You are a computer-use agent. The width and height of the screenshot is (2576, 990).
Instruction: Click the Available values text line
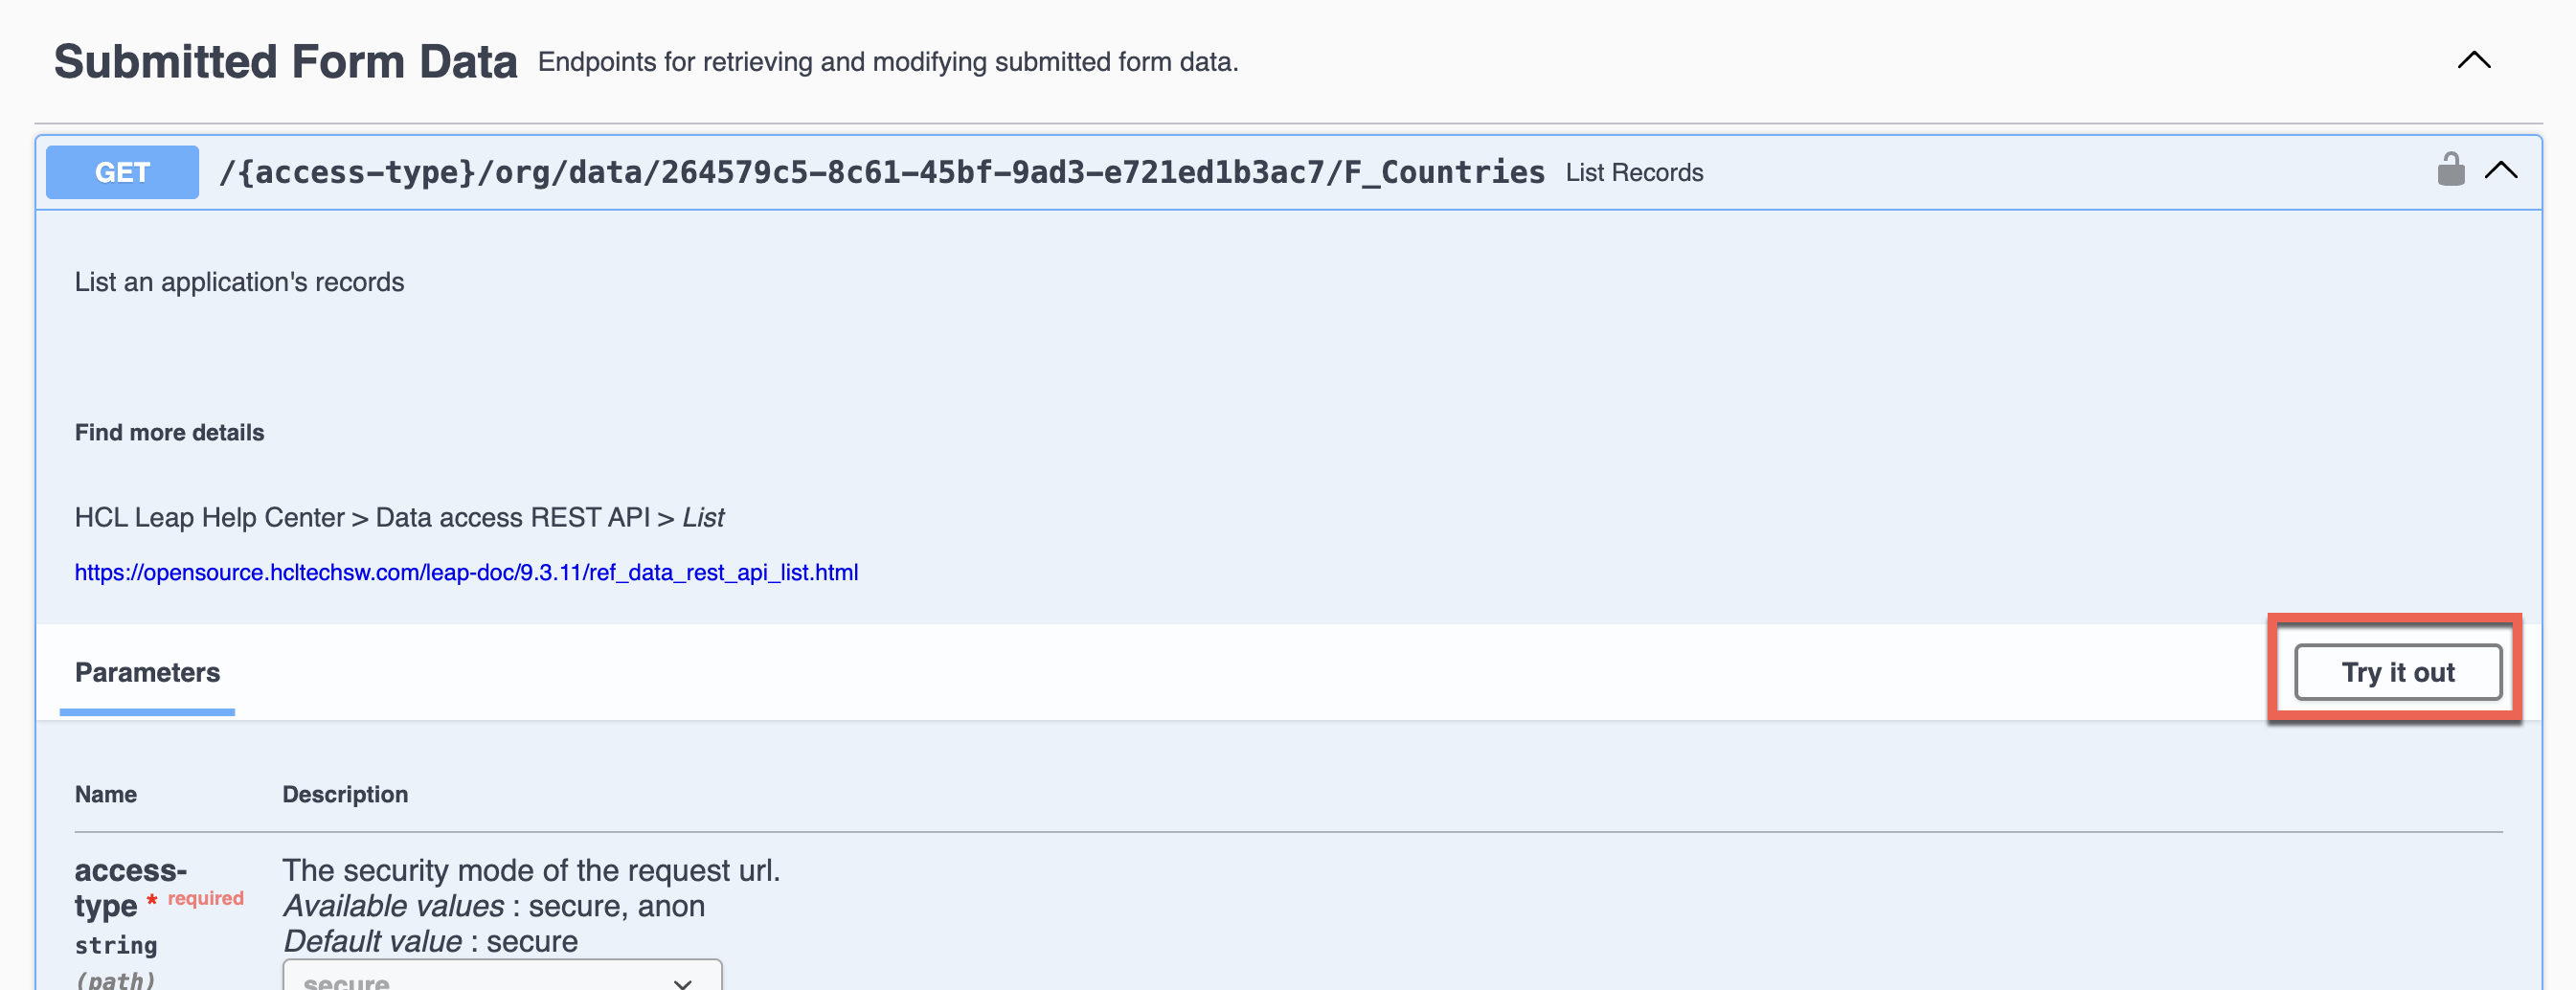493,906
